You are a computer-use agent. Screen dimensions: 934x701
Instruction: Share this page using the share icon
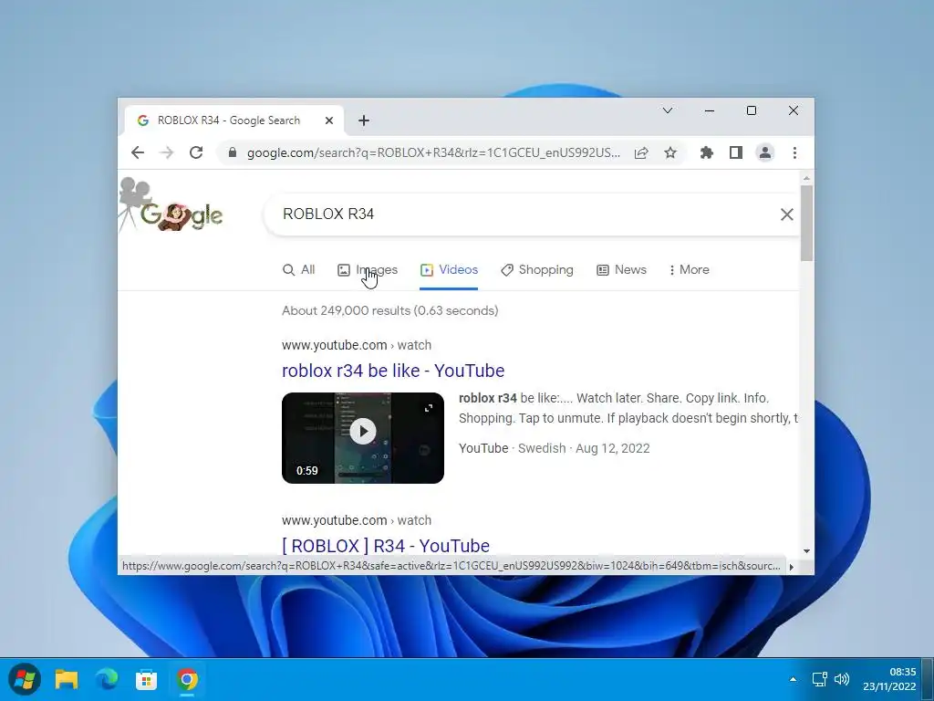pyautogui.click(x=641, y=152)
